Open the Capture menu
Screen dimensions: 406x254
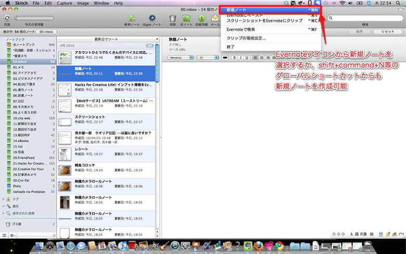[x=65, y=3]
